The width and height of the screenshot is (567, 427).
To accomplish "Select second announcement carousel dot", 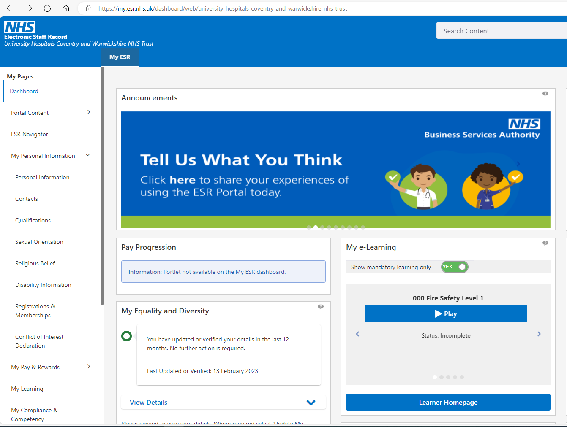I will tap(316, 227).
